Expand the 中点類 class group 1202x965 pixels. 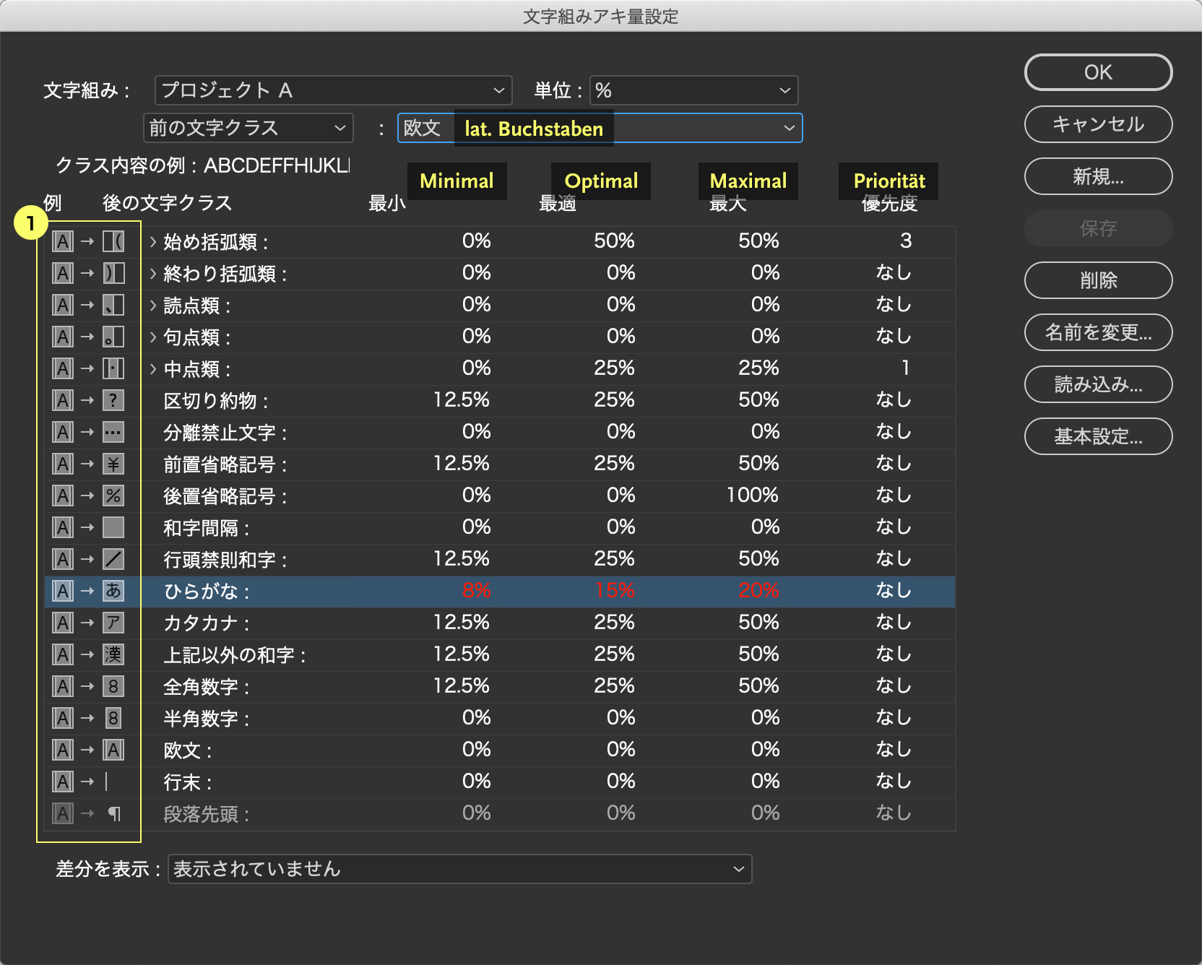[x=153, y=369]
